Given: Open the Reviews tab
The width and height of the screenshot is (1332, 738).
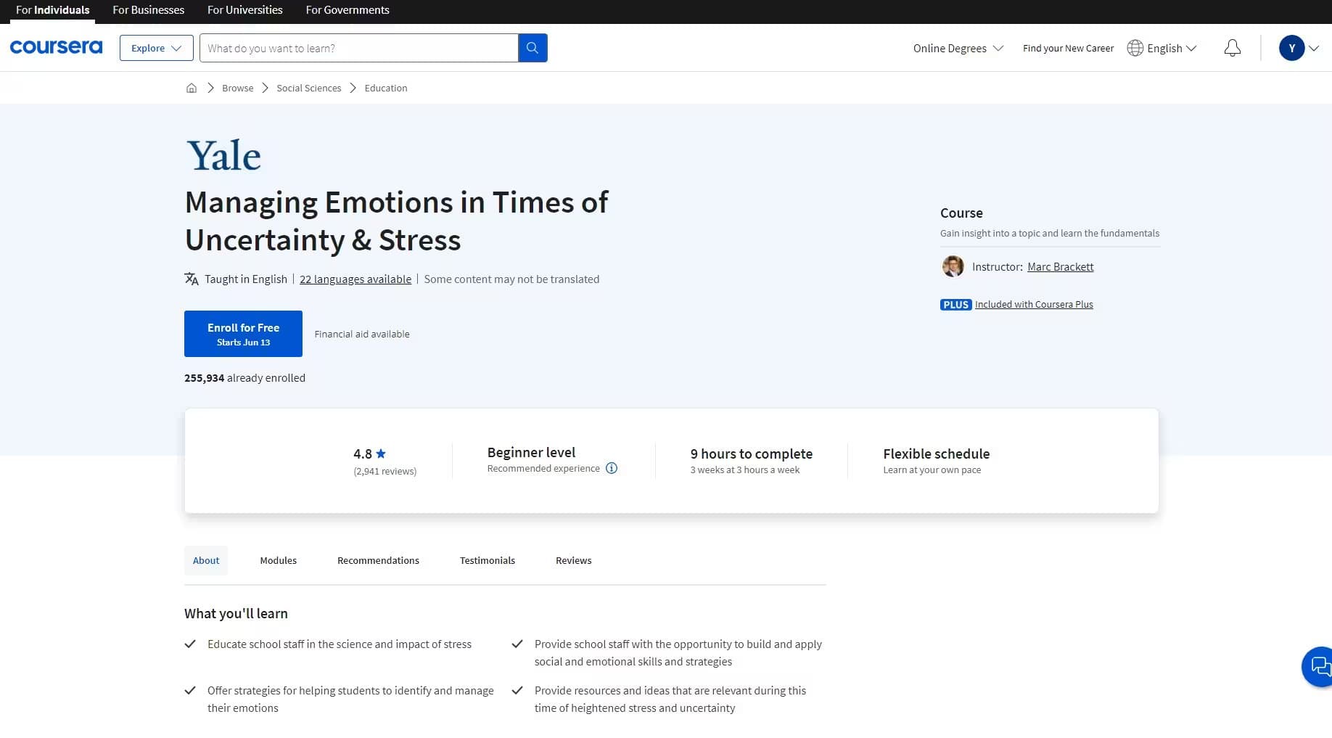Looking at the screenshot, I should [x=574, y=560].
